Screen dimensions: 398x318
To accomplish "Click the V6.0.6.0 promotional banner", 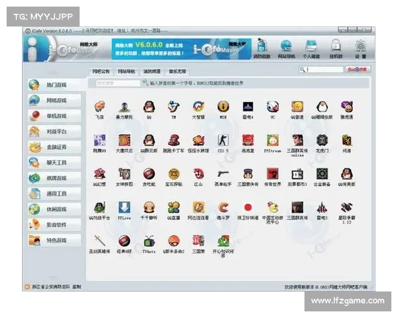I will 182,49.
